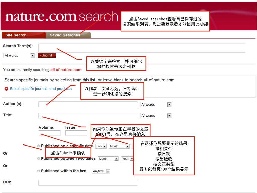The height and width of the screenshot is (193, 257).
Task: Open the Month dropdown for between two dates
Action: click(x=108, y=159)
